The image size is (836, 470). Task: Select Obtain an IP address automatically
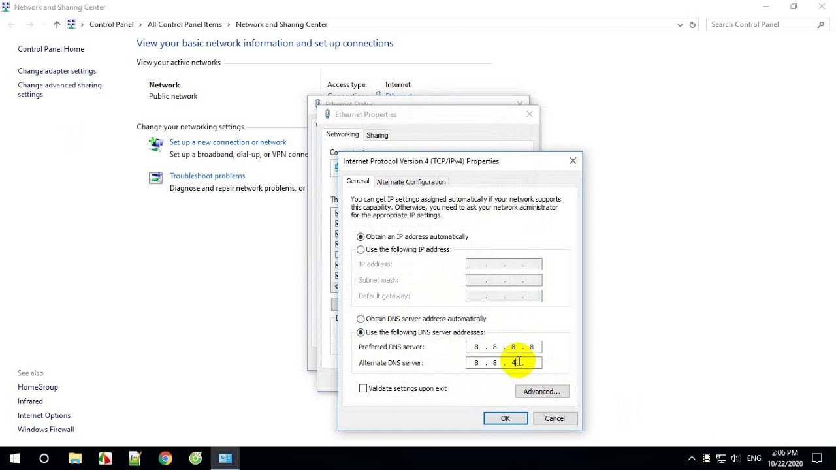[x=412, y=236]
